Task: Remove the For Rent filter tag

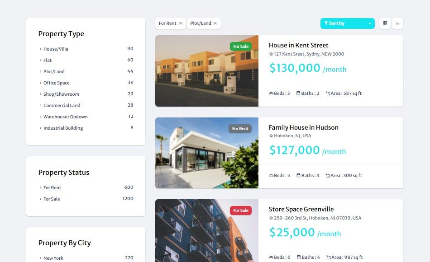Action: click(x=181, y=23)
